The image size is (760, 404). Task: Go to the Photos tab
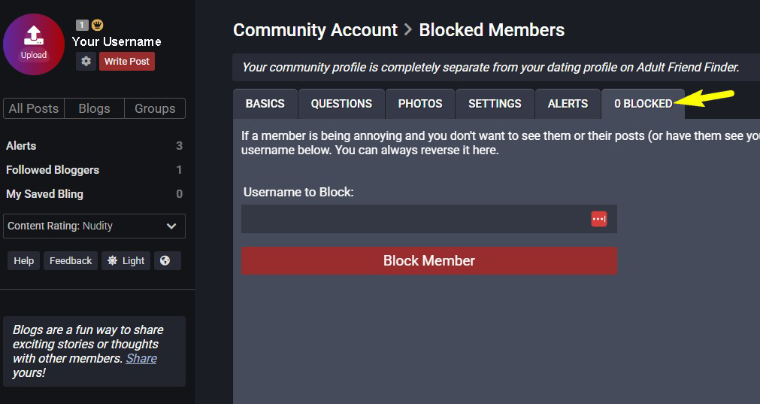(x=420, y=104)
